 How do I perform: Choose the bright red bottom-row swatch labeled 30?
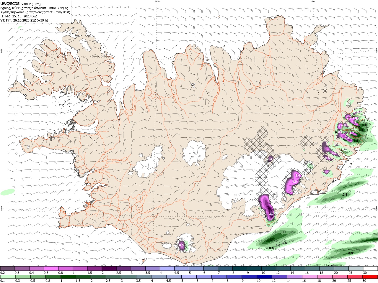tap(370, 277)
